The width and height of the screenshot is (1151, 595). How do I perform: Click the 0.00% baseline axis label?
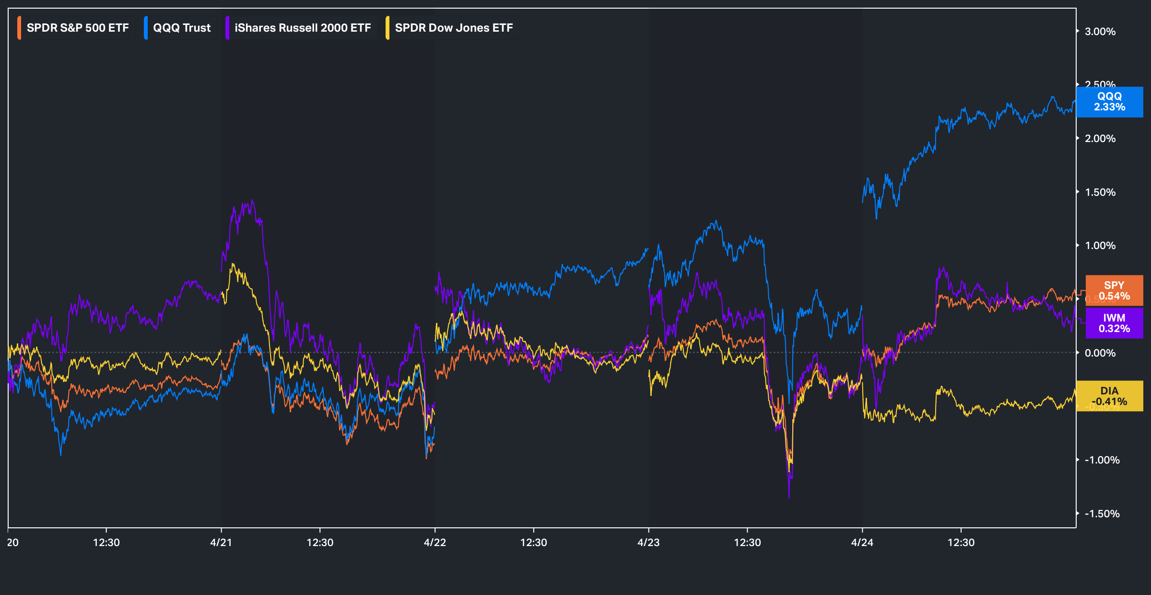[x=1100, y=353]
